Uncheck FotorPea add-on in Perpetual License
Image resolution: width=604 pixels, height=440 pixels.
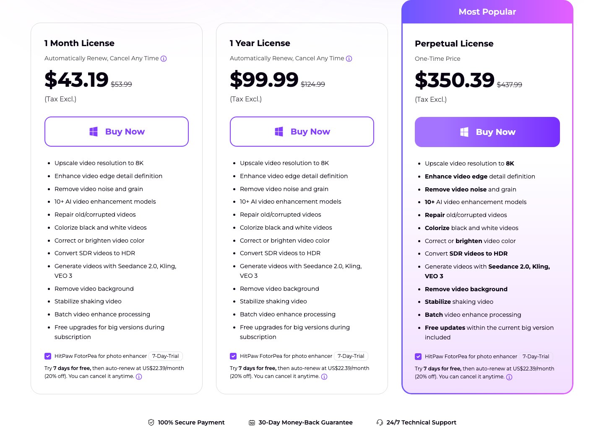pos(418,357)
